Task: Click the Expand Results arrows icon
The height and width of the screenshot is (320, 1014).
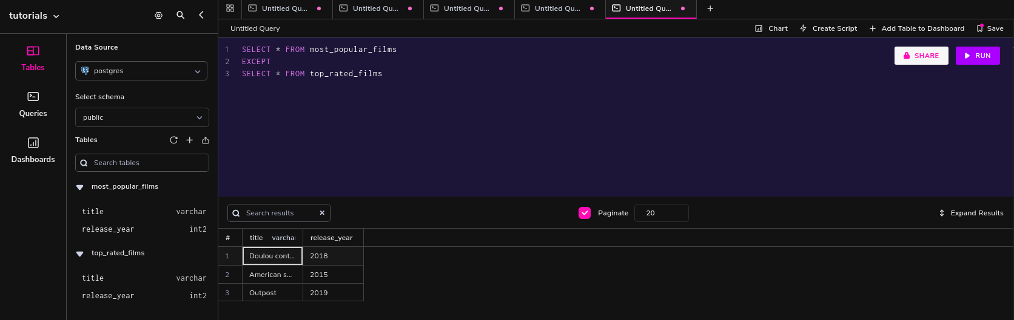Action: (942, 213)
